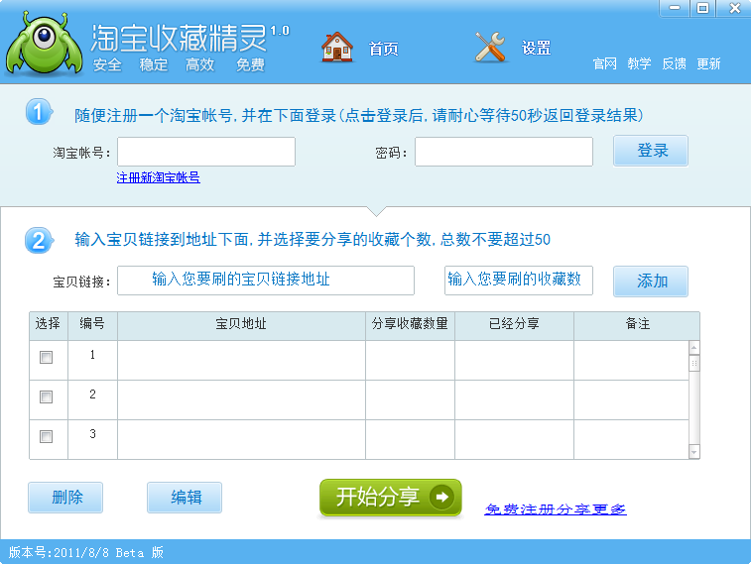Open the 官网 link
Screen dimensions: 751x564
(604, 63)
